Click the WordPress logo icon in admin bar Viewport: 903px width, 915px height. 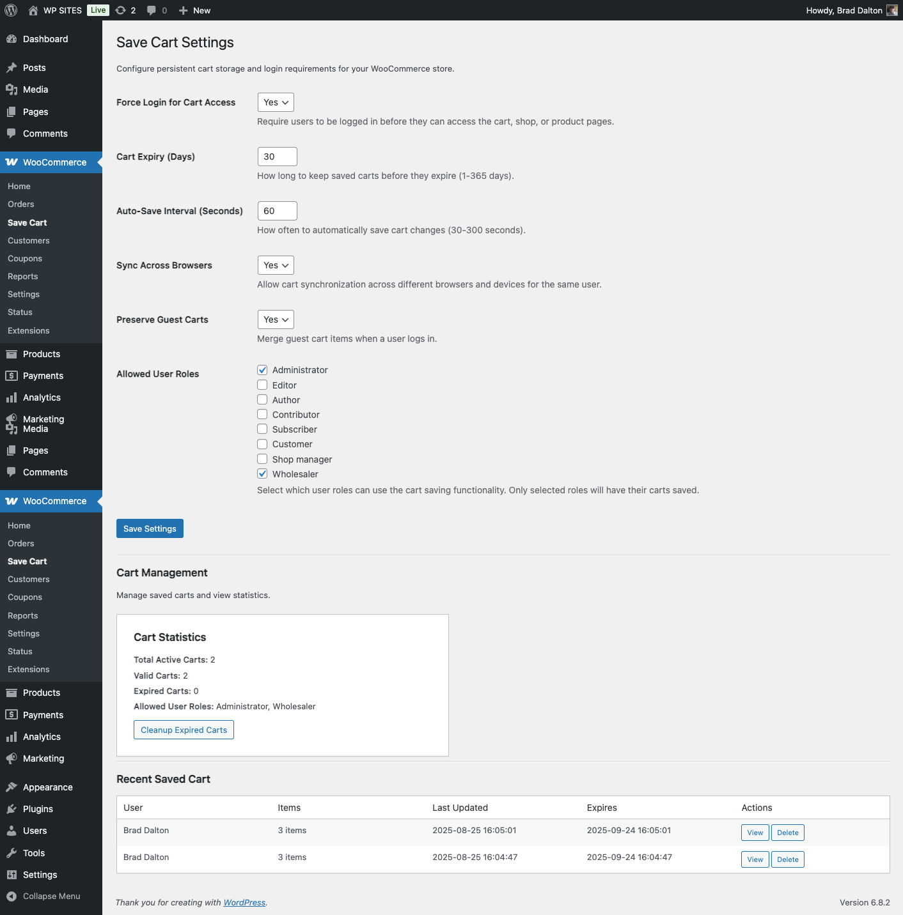[11, 10]
